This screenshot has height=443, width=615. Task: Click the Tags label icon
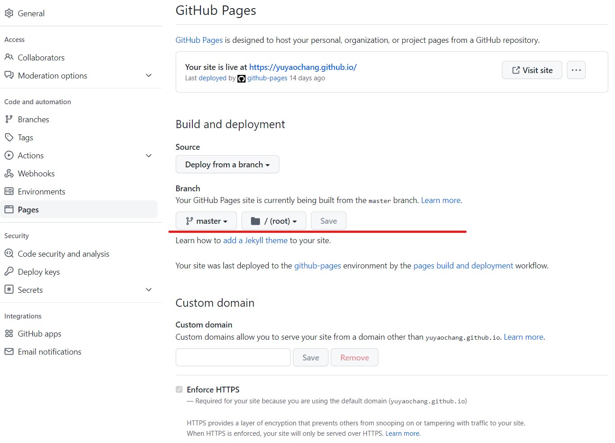[9, 137]
